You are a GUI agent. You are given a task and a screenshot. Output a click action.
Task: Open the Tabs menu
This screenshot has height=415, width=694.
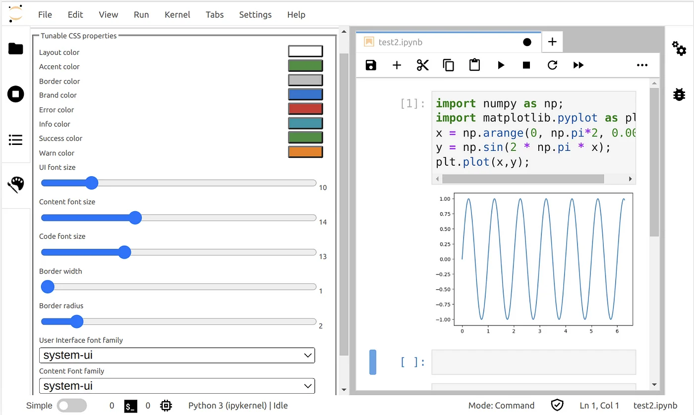coord(215,14)
